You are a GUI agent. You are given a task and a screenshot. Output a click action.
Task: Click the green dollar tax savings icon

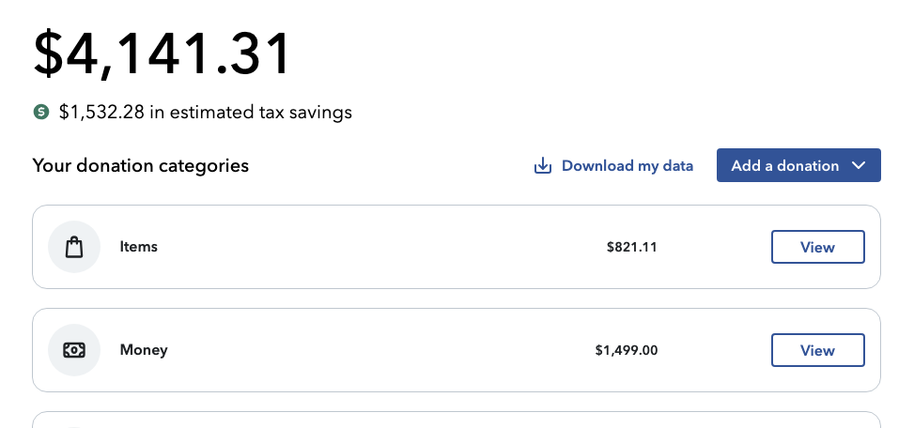point(40,113)
